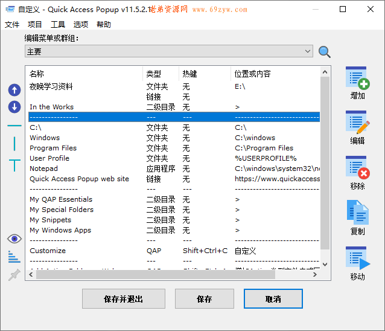Open the 主要 menu dropdown

[x=169, y=51]
